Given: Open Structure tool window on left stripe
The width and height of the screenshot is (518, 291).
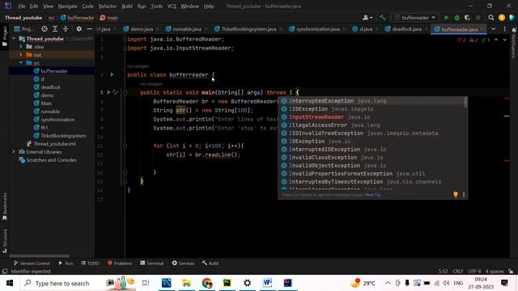Looking at the screenshot, I should click(4, 241).
